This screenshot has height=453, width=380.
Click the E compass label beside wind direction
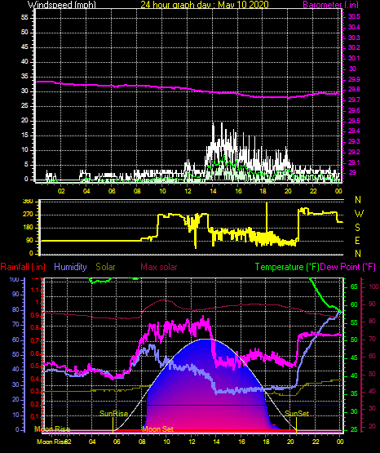(x=357, y=240)
